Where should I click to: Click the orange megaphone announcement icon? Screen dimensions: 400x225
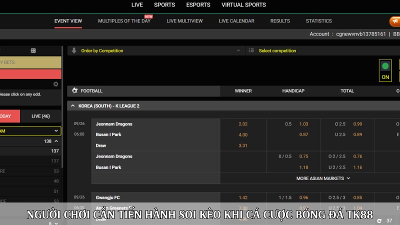coord(394,21)
